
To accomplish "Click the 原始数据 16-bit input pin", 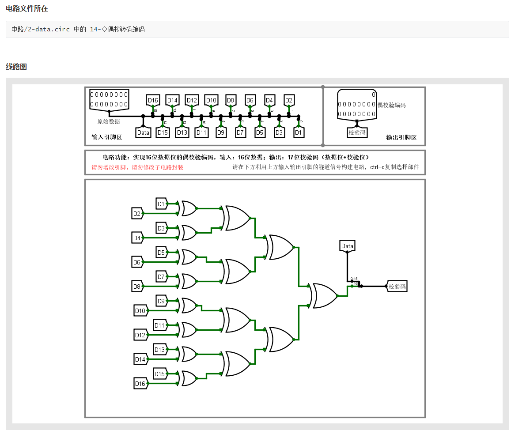I will pos(109,99).
